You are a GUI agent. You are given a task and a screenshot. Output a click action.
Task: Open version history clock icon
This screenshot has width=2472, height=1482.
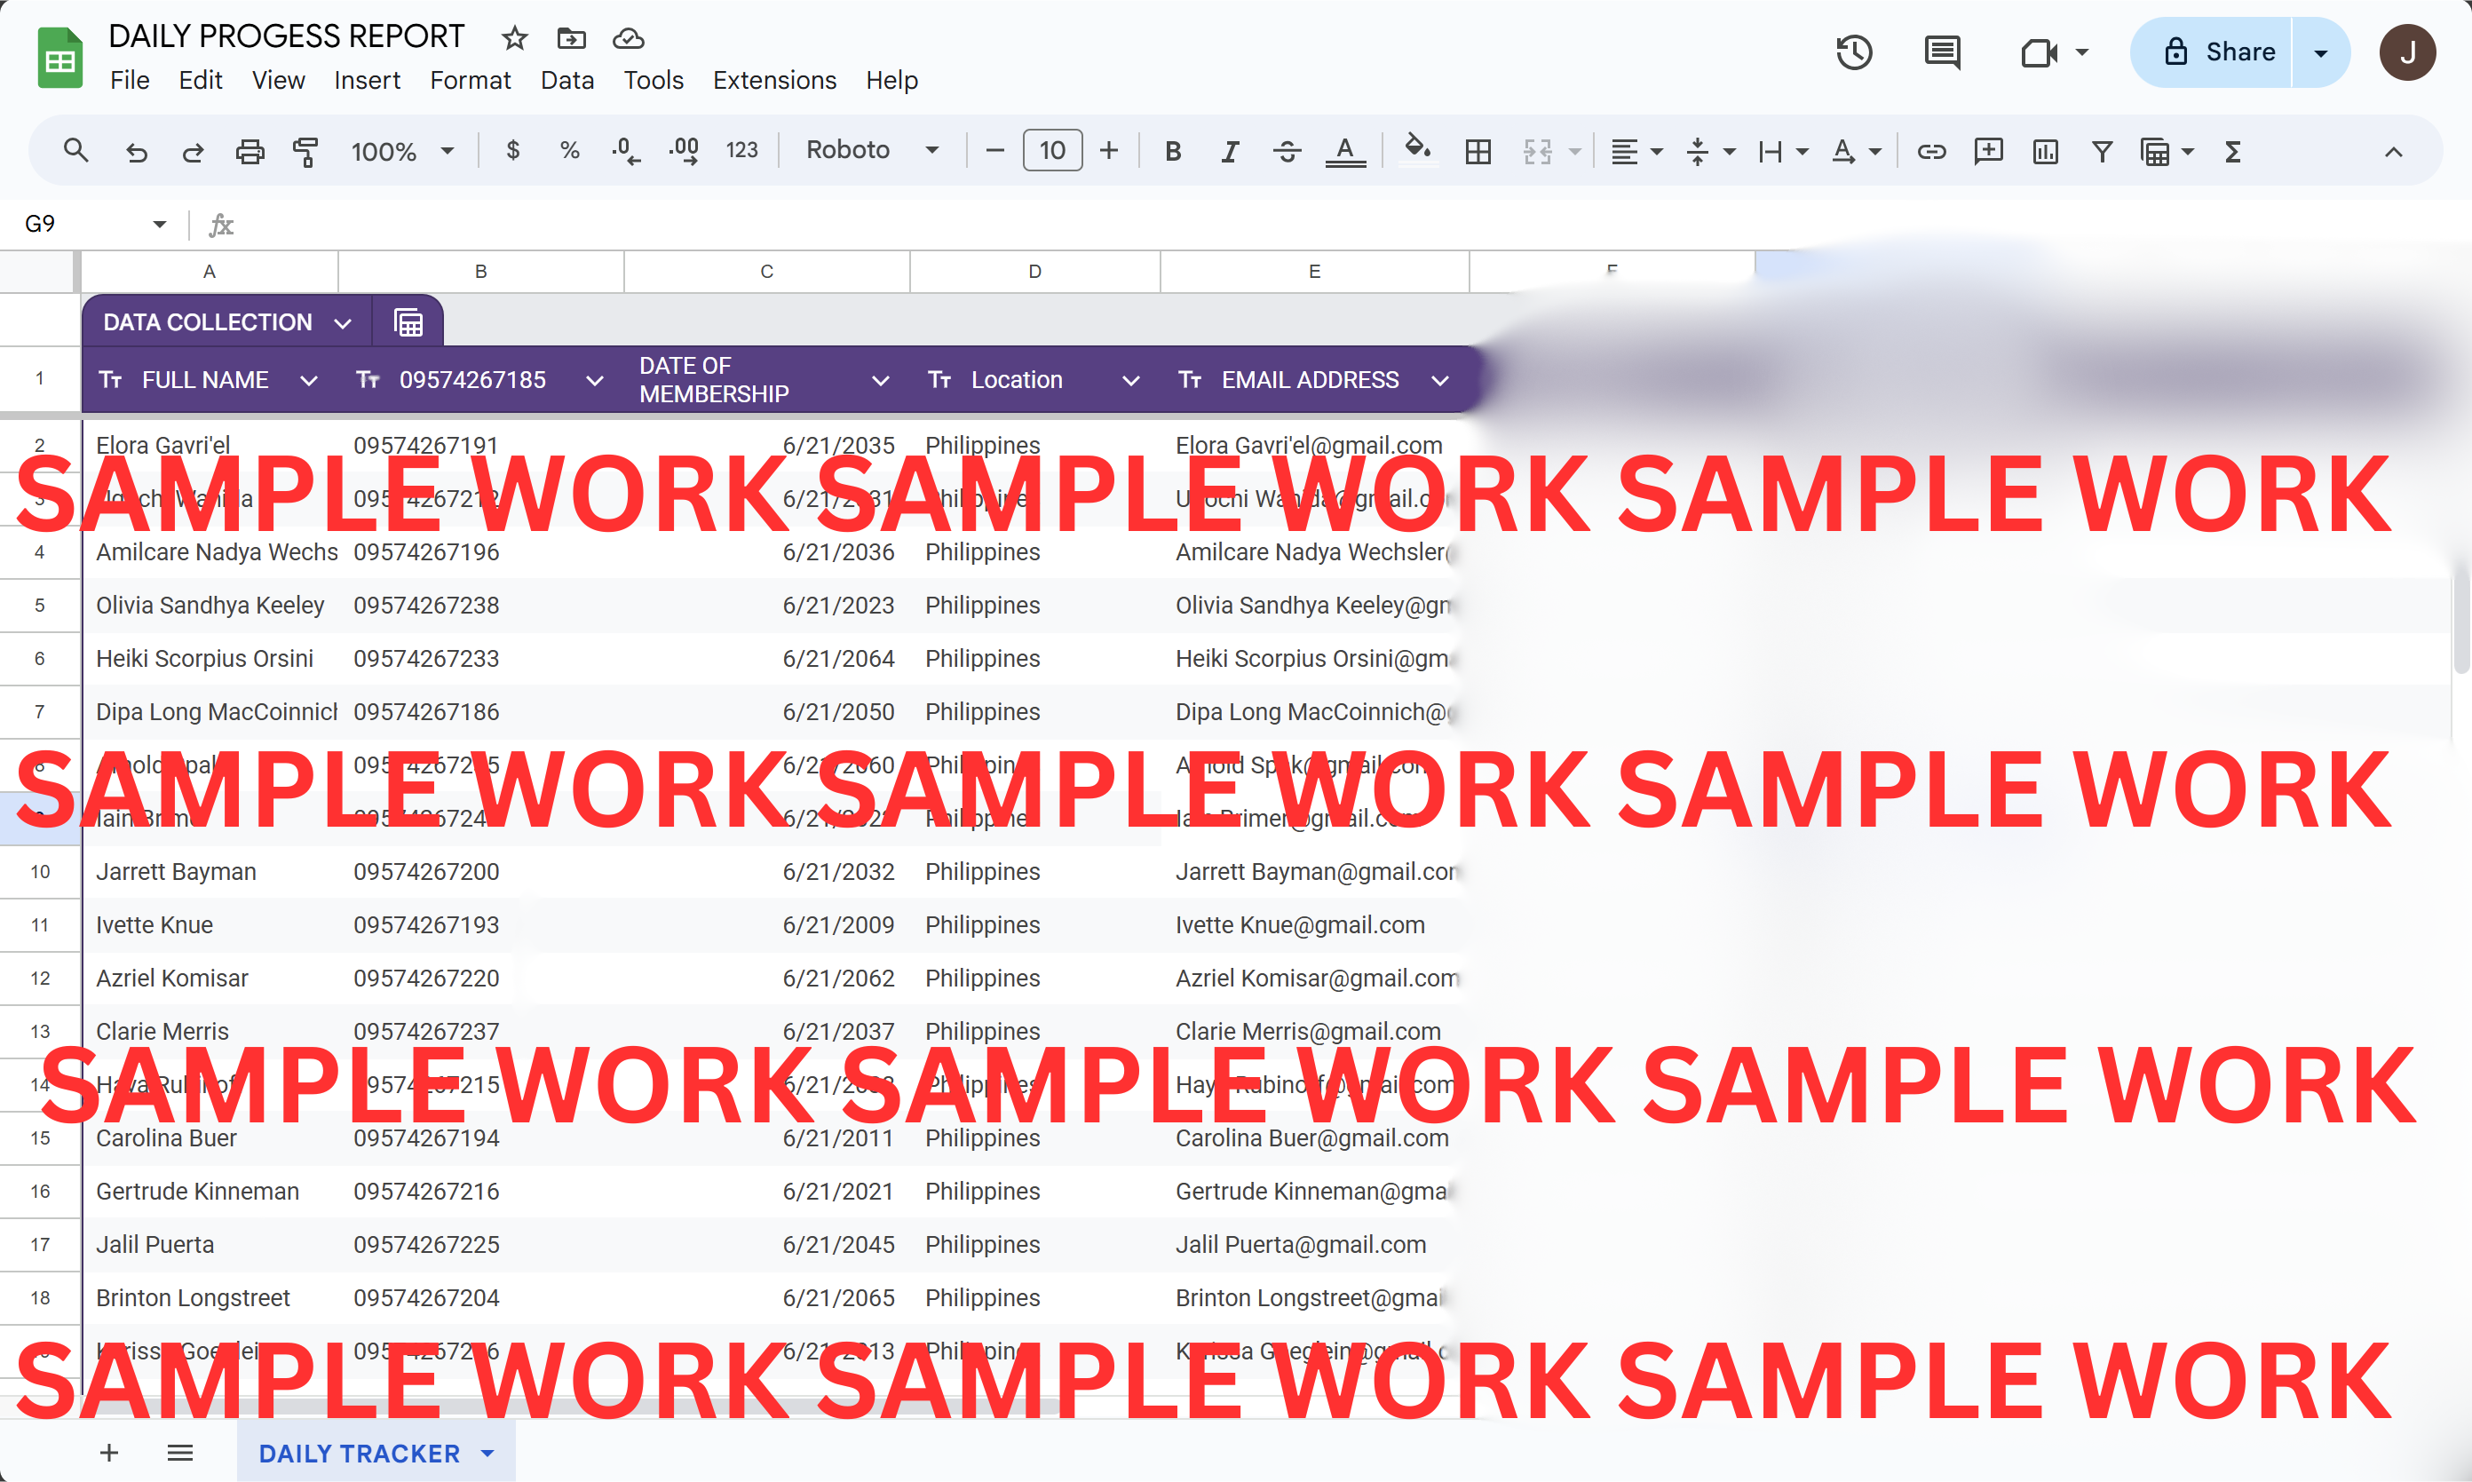tap(1854, 52)
